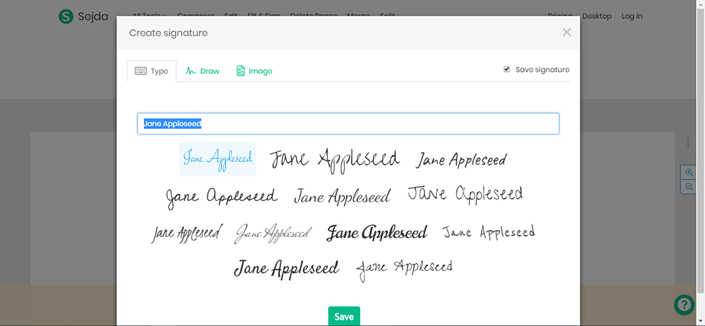Choose the third signature style in first row
Image resolution: width=705 pixels, height=326 pixels.
tap(461, 161)
